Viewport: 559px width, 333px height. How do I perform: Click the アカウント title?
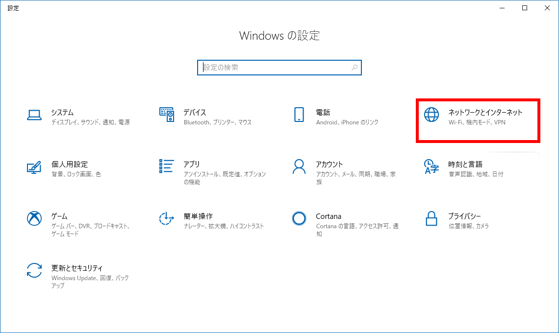point(330,164)
